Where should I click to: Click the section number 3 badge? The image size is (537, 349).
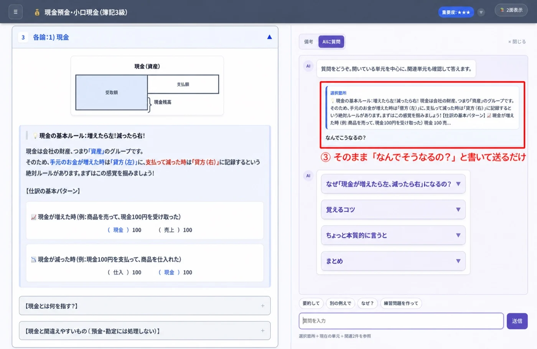(x=23, y=37)
